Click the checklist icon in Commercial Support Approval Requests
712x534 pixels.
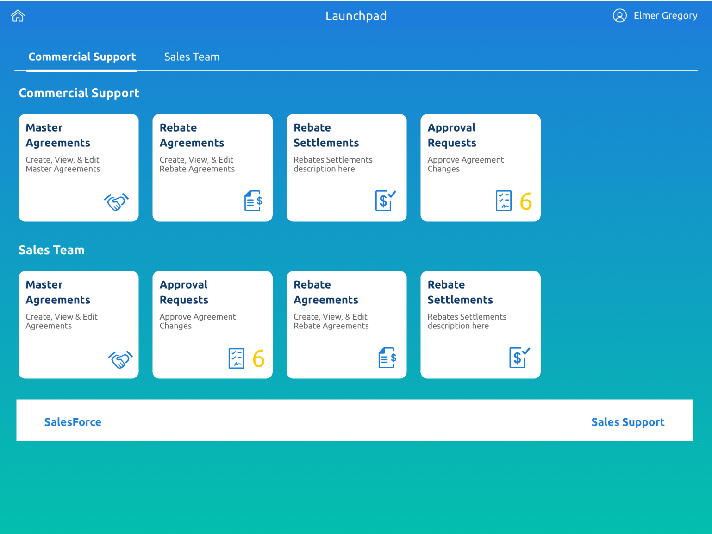pos(503,201)
